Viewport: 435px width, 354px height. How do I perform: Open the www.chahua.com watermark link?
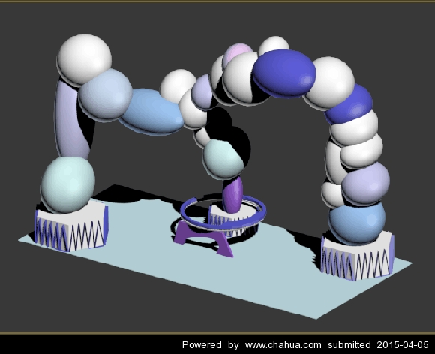pyautogui.click(x=283, y=345)
